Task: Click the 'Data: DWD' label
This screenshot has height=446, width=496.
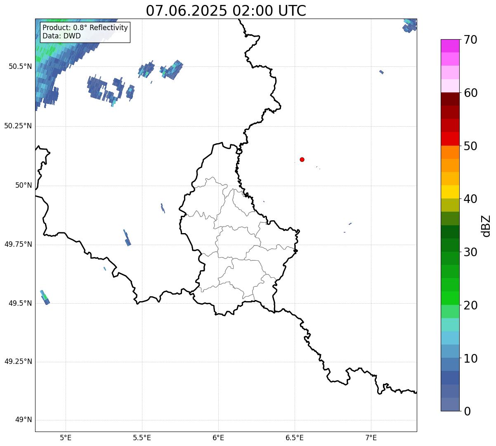Action: (x=61, y=36)
